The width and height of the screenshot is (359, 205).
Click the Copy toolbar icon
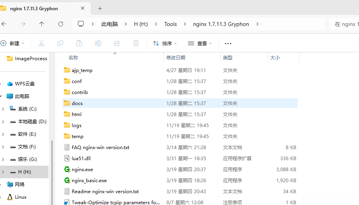tap(60, 43)
